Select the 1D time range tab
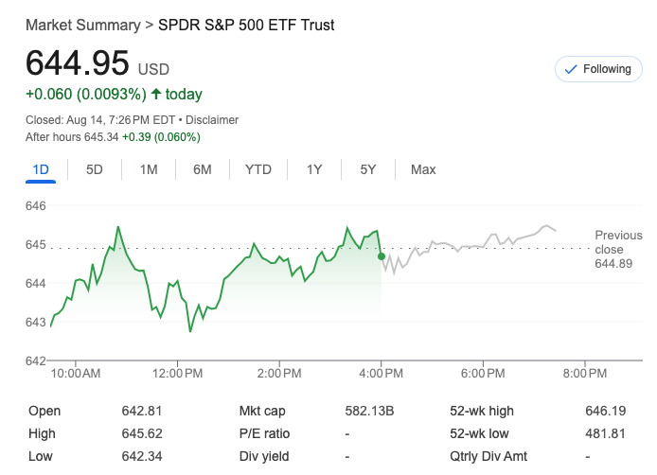The image size is (657, 475). click(41, 169)
